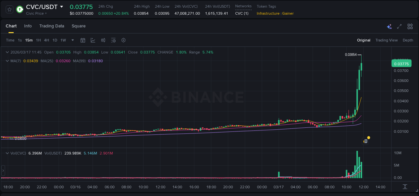
Task: Open the chart settings hexagon icon
Action: 123,40
